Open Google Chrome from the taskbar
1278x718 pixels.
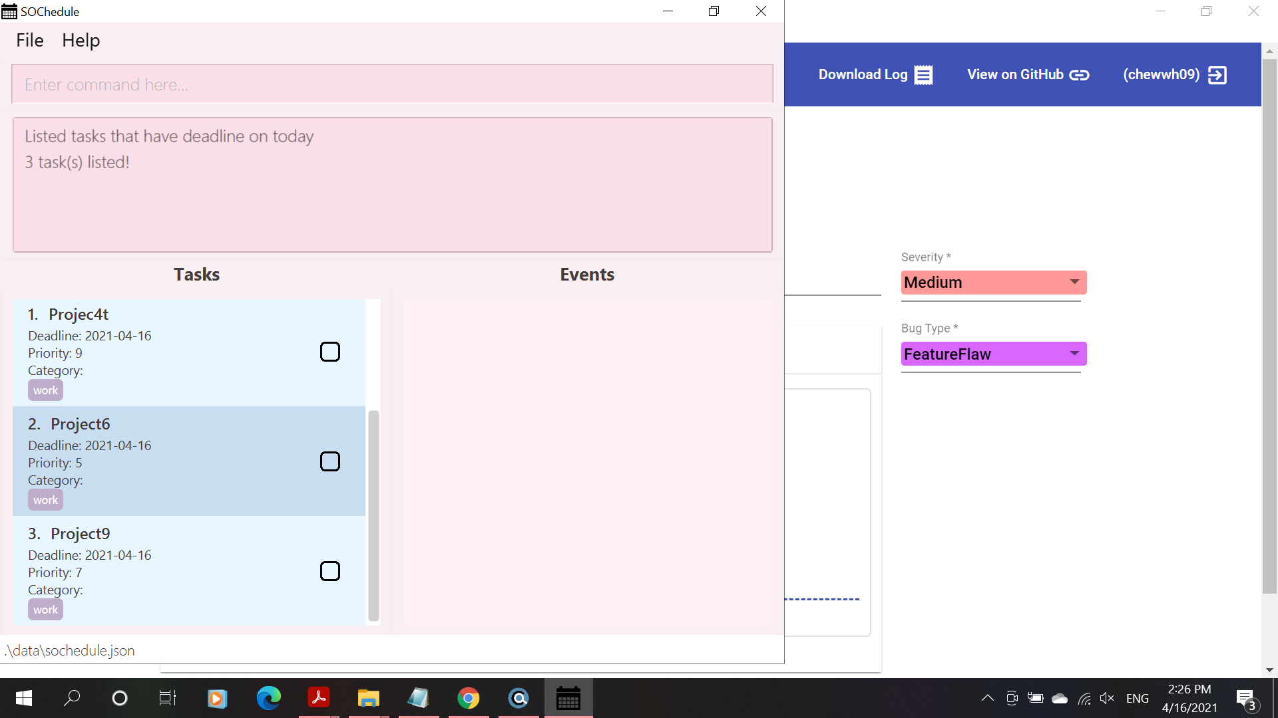(x=468, y=698)
